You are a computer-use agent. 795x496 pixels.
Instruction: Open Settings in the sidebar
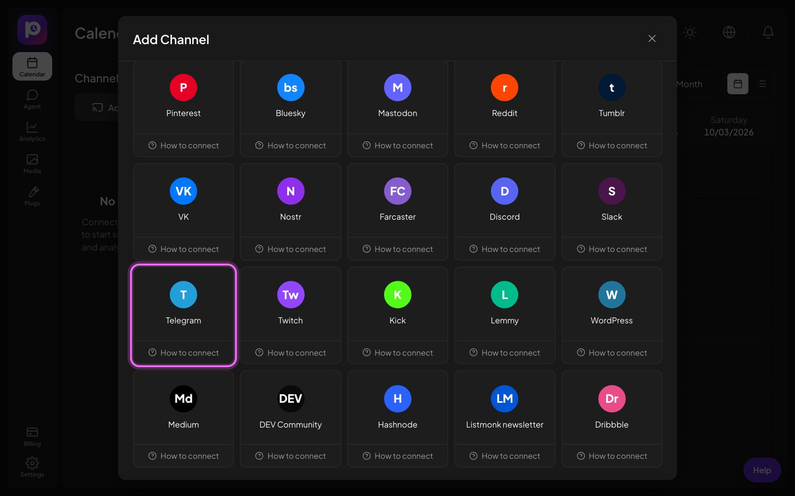coord(32,467)
